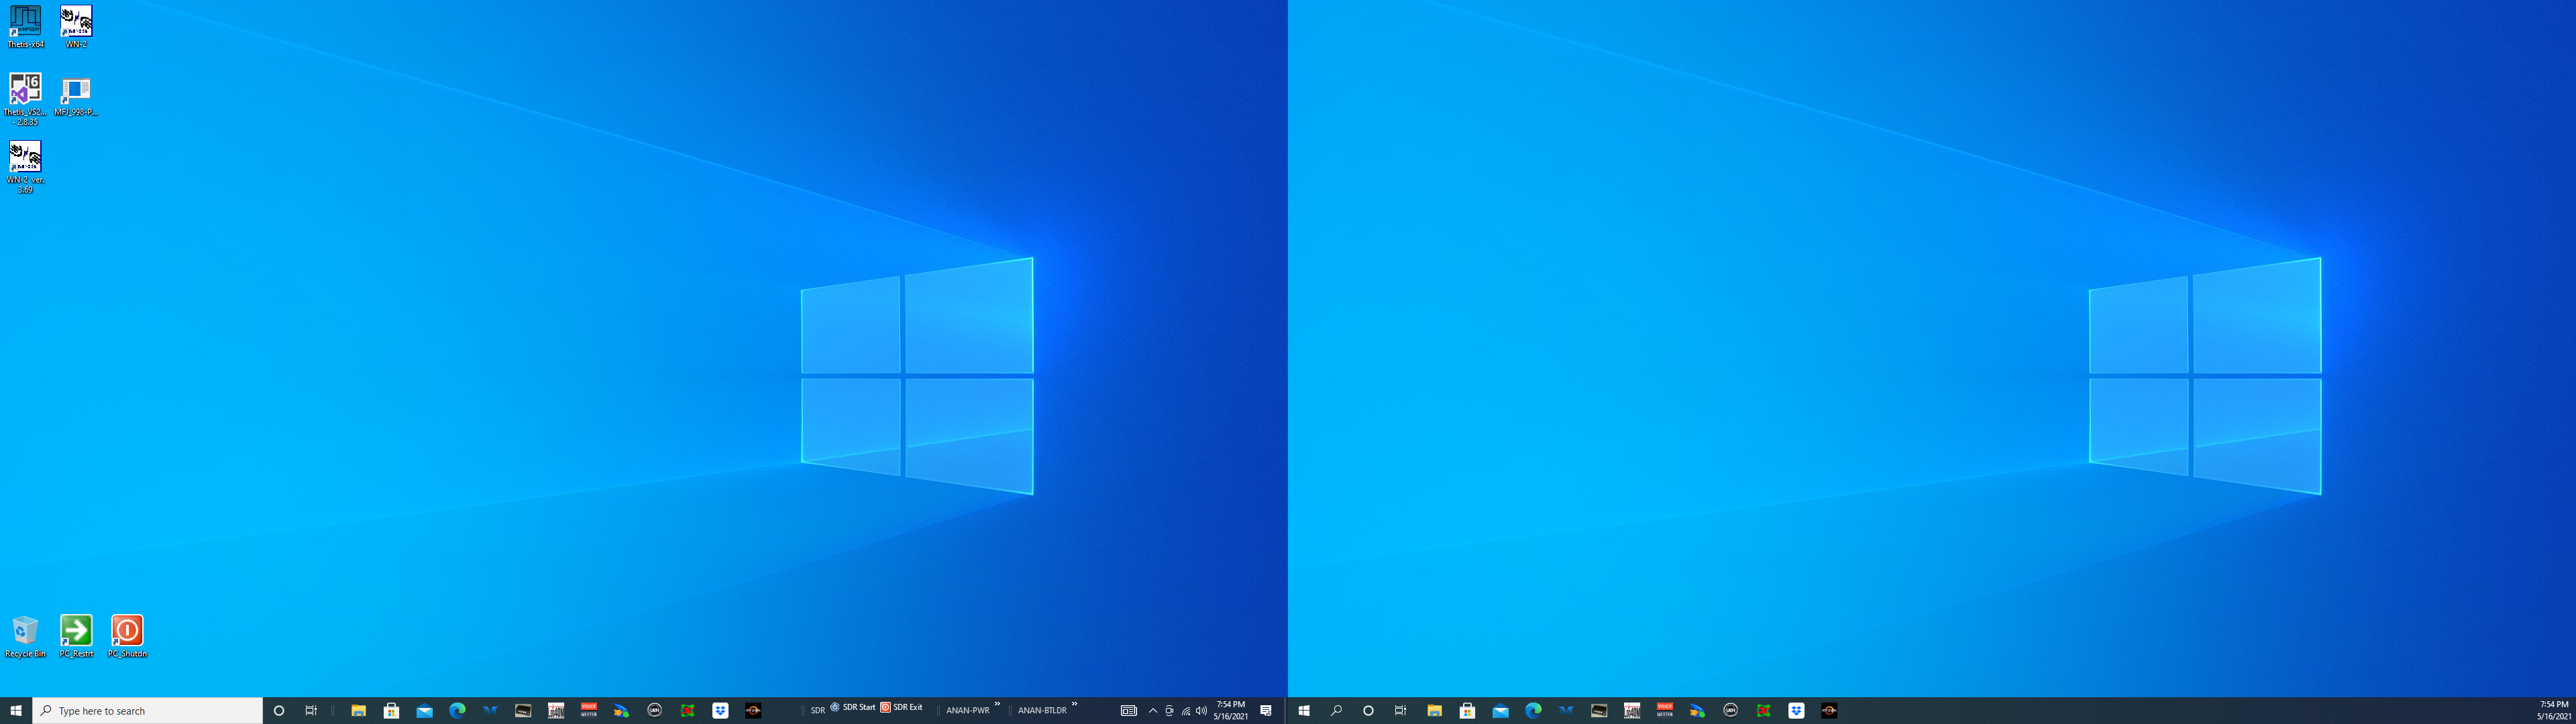Open the UEFI icon on right monitor taskbar
The height and width of the screenshot is (724, 2576).
[x=1731, y=710]
